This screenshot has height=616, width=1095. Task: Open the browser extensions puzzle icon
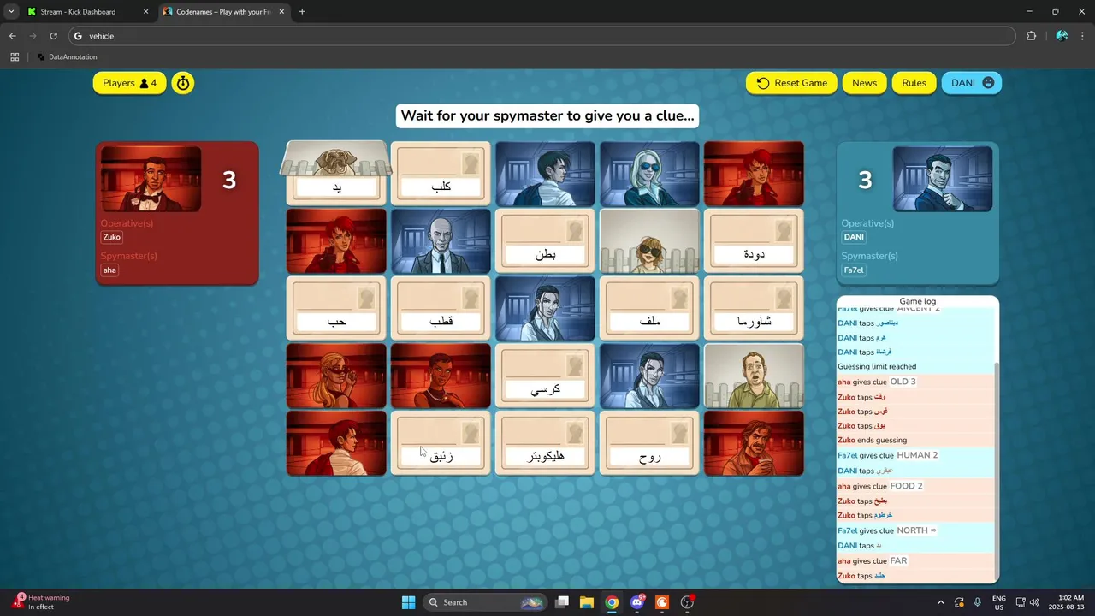click(1031, 36)
